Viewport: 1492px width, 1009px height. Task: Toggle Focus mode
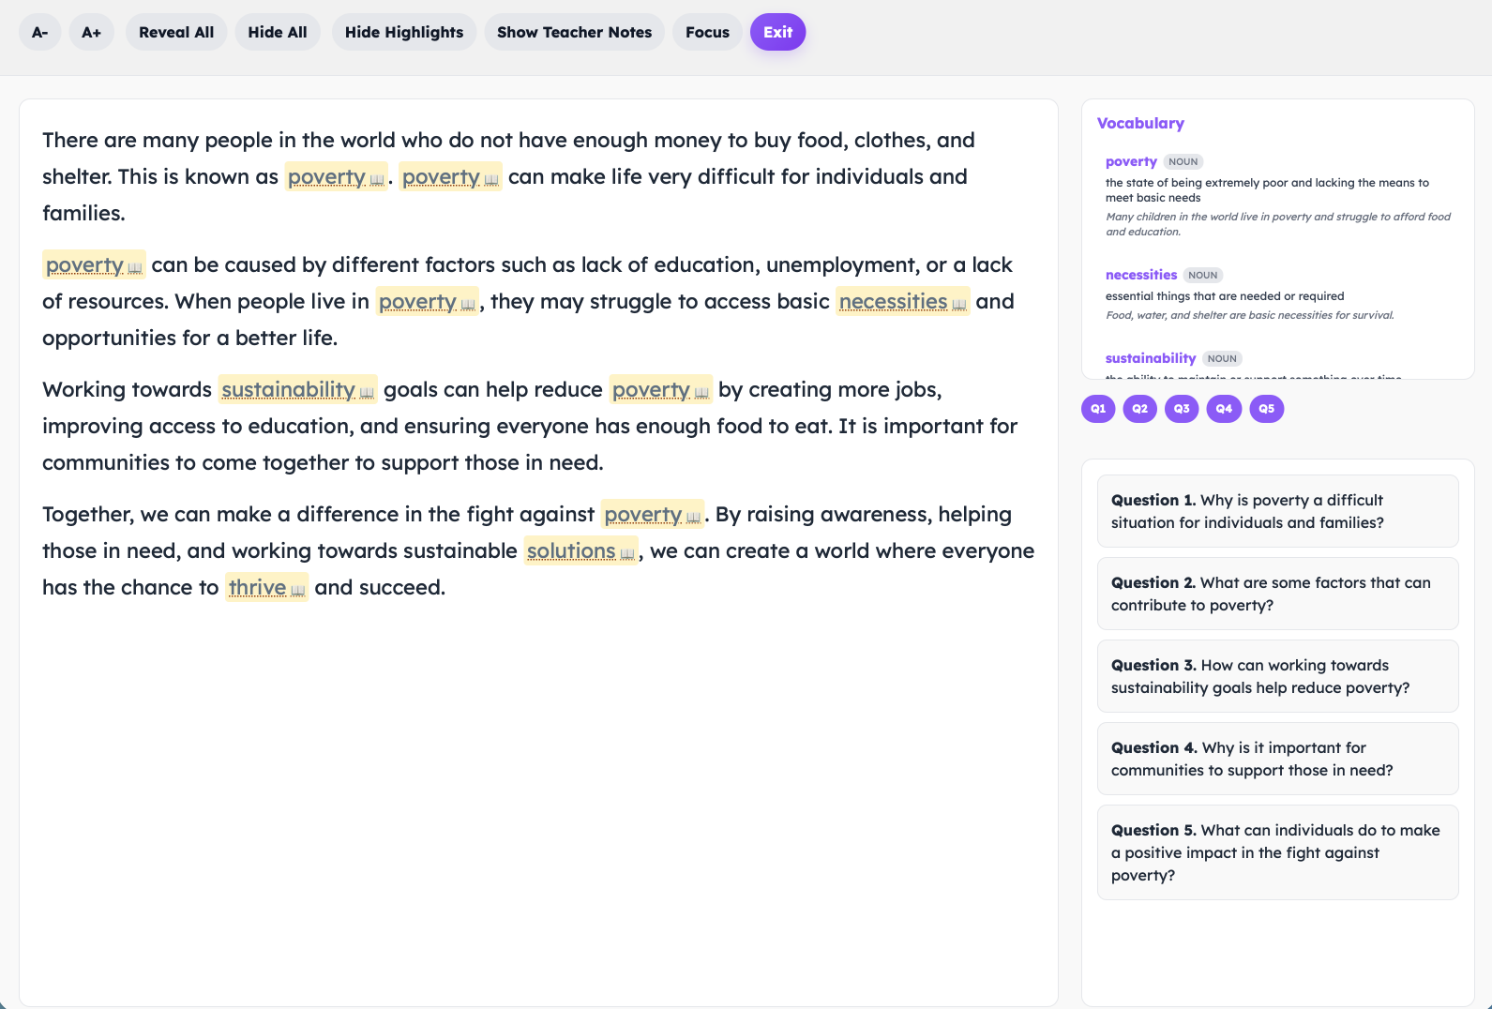pos(707,32)
